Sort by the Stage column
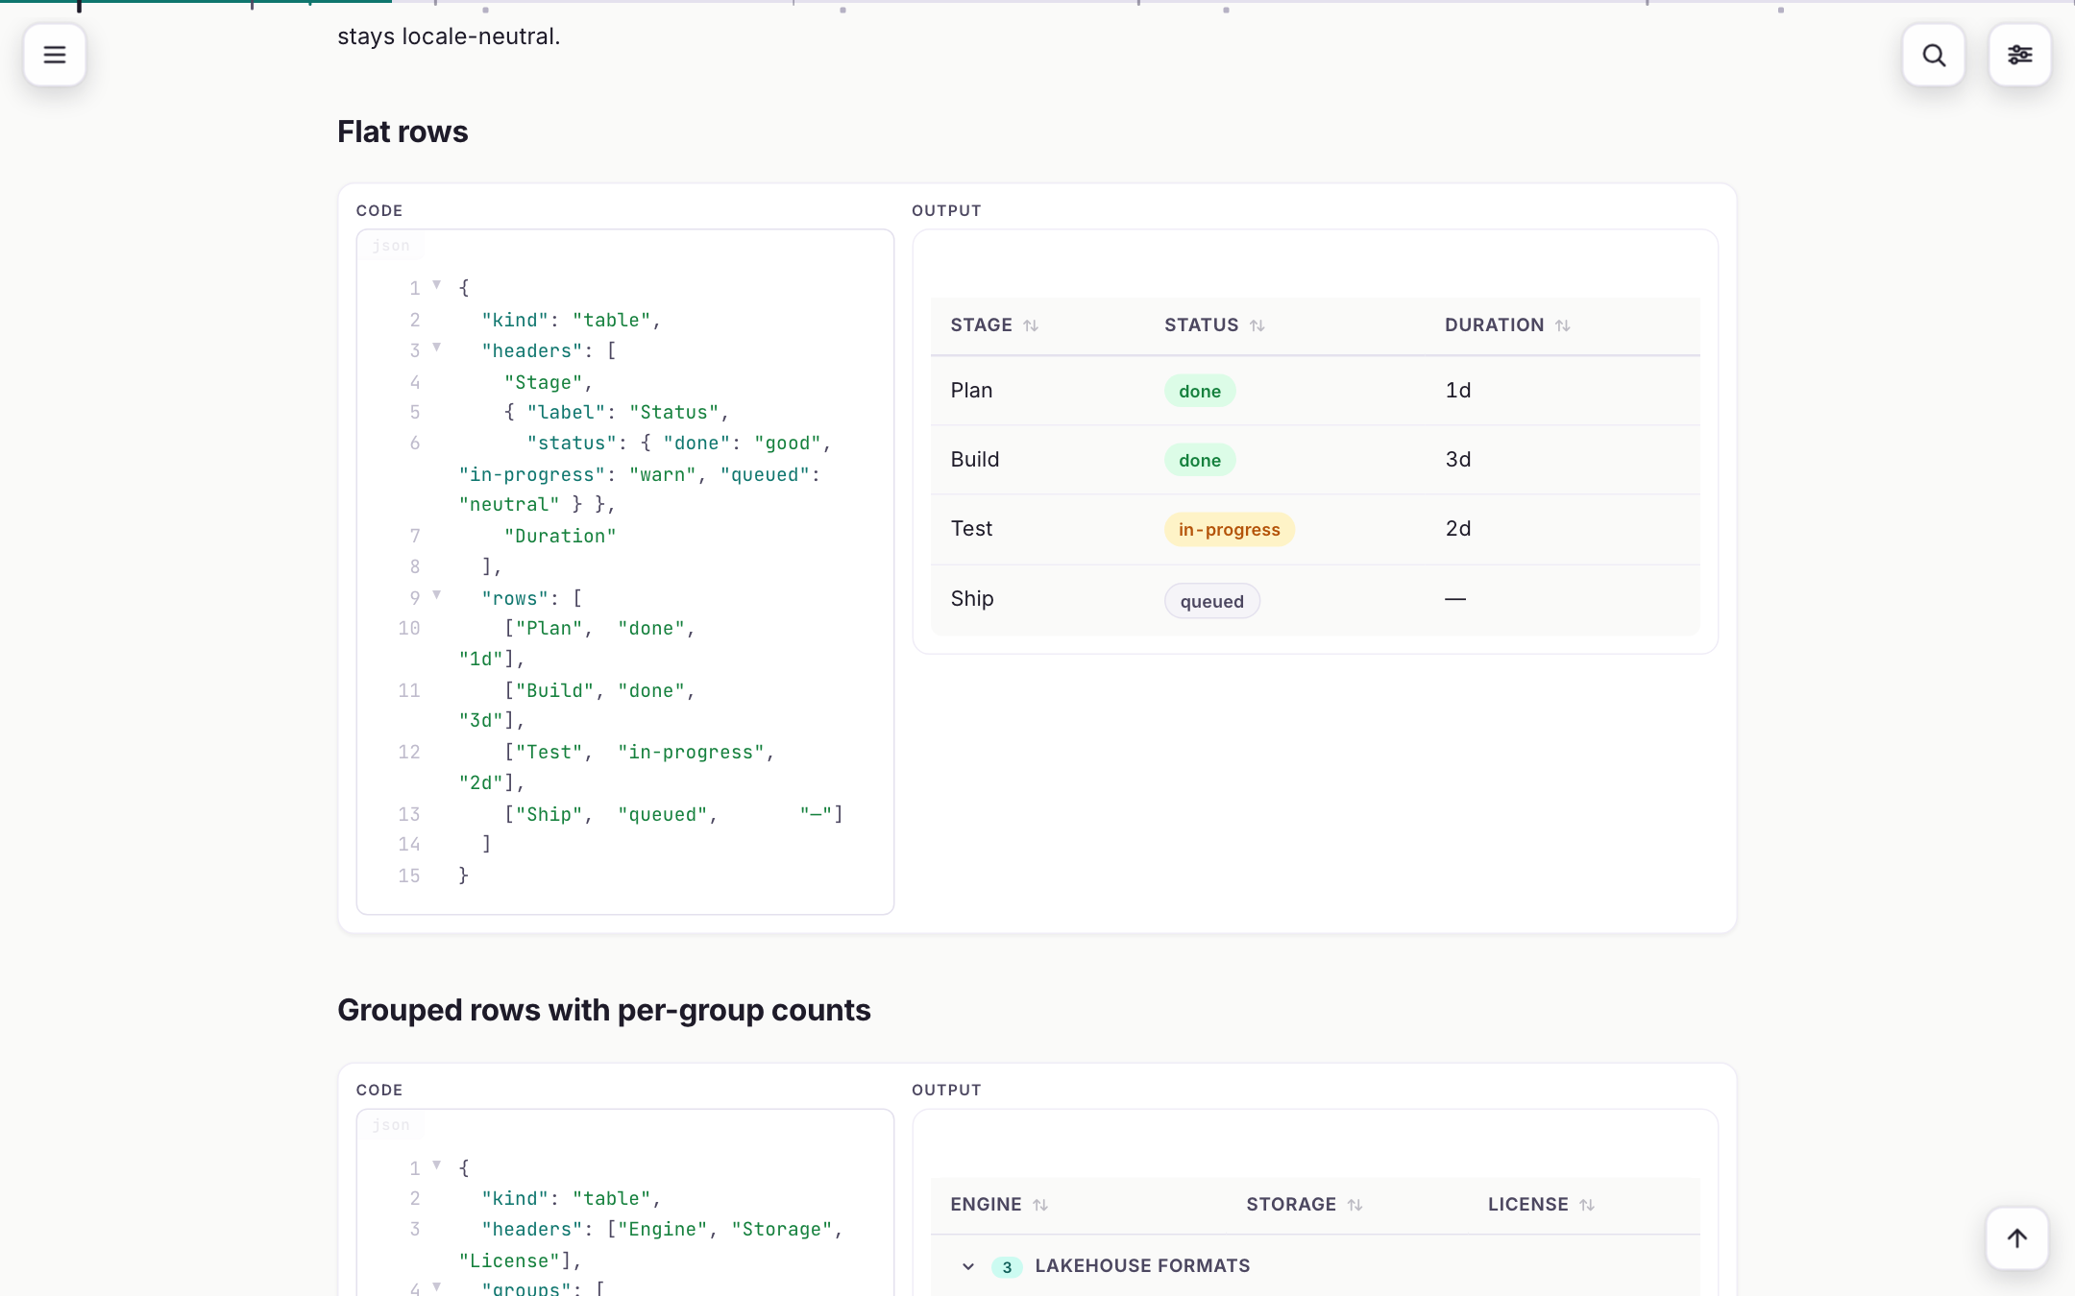Viewport: 2075px width, 1296px height. point(994,325)
